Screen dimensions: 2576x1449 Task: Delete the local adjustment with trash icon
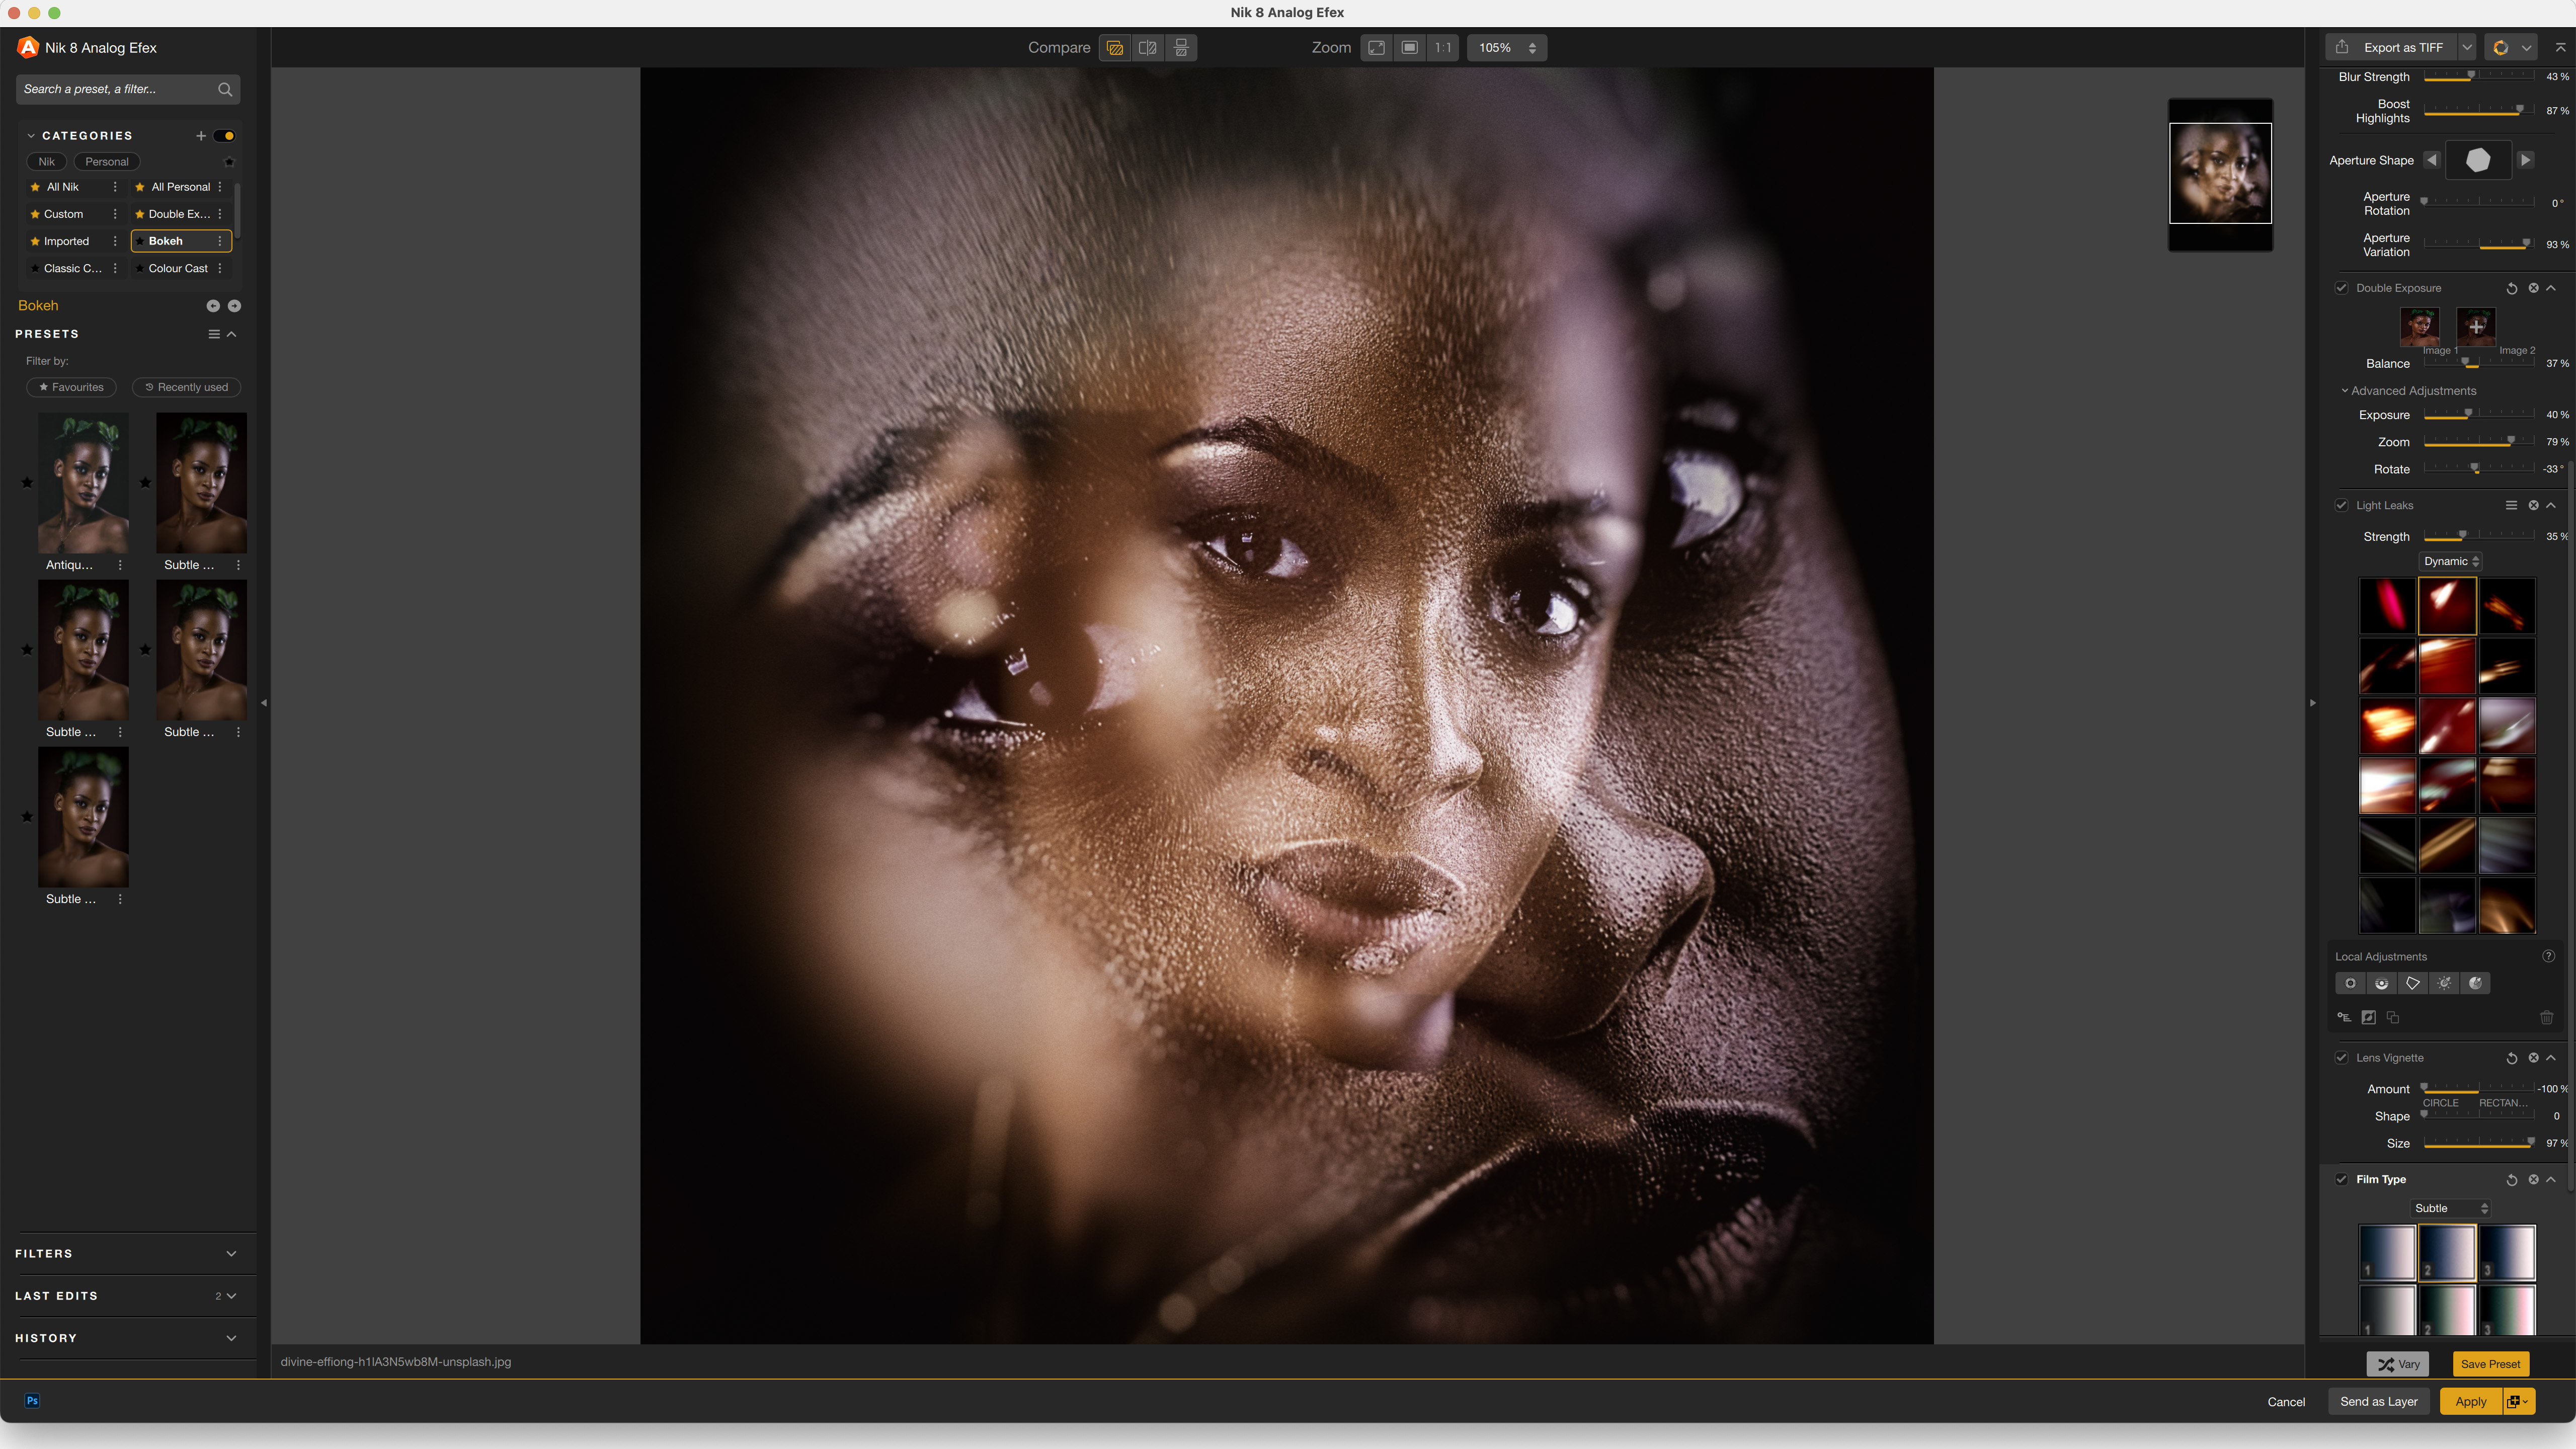(x=2547, y=1018)
